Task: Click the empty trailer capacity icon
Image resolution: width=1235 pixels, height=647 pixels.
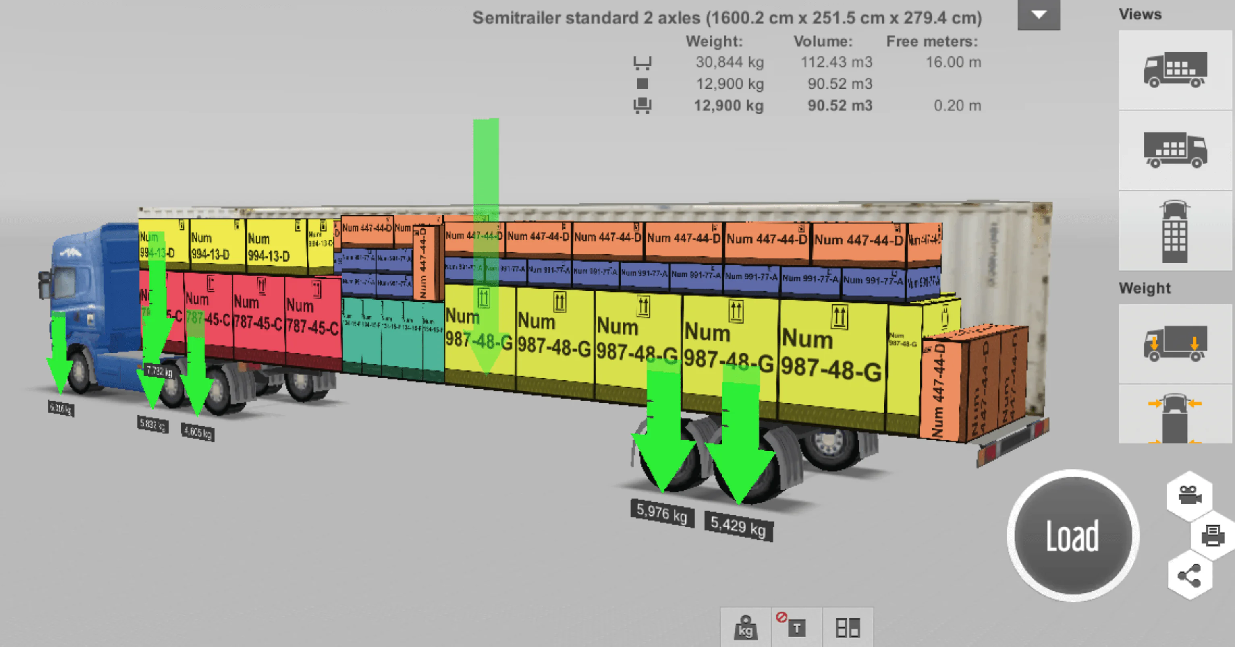Action: tap(642, 62)
